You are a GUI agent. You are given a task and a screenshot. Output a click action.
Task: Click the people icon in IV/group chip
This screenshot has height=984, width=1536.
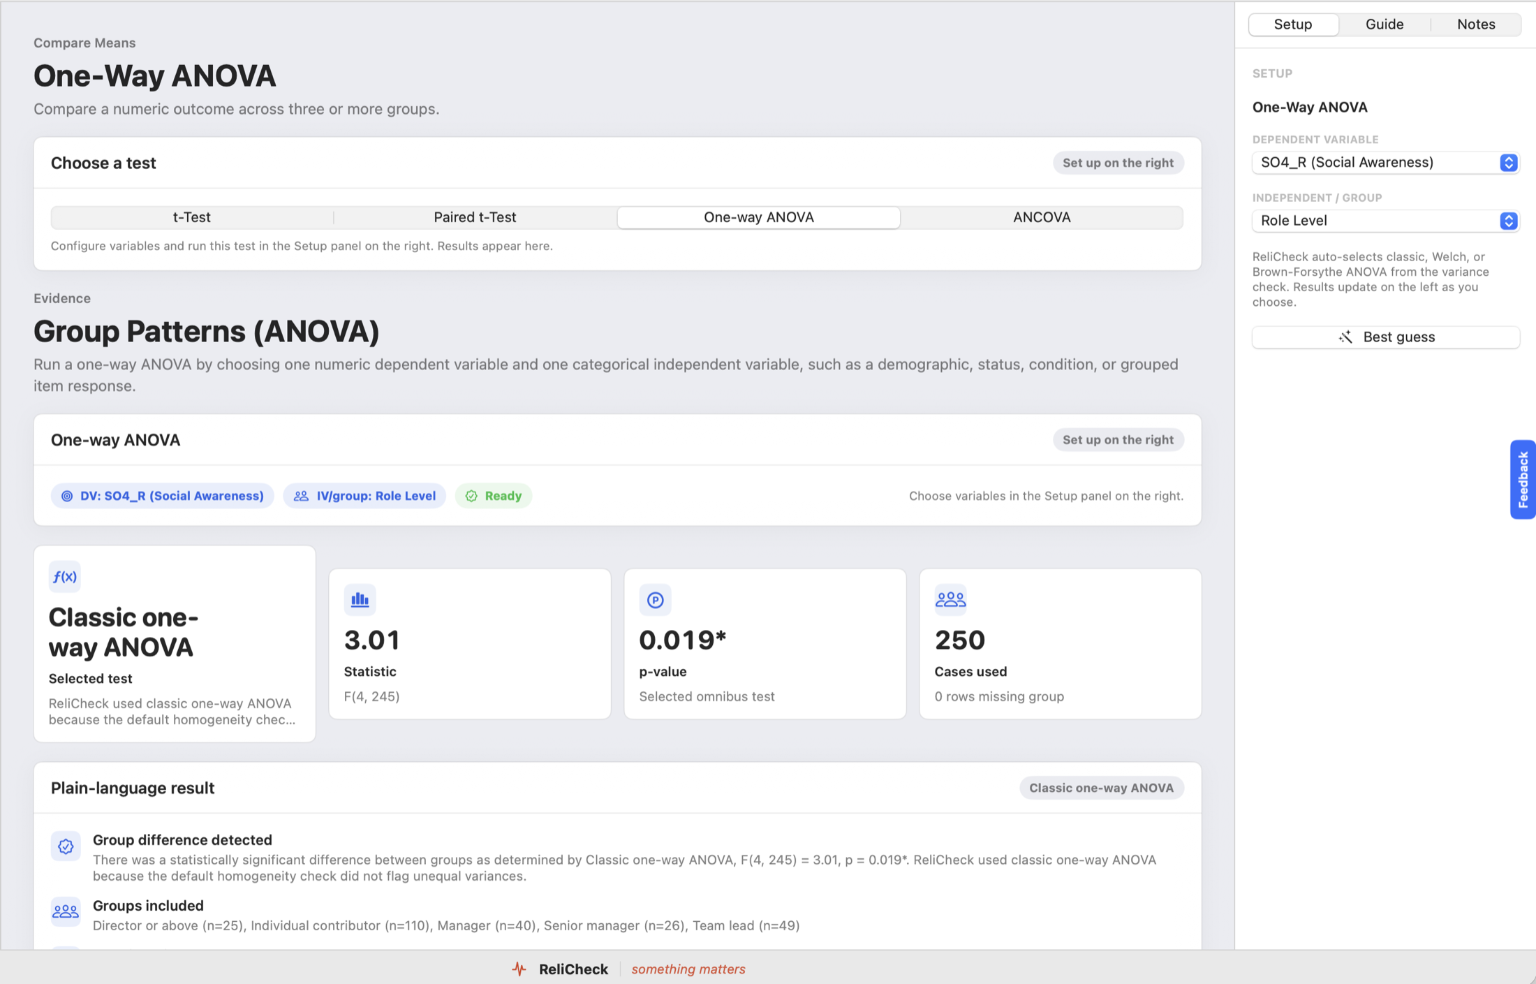(x=301, y=496)
